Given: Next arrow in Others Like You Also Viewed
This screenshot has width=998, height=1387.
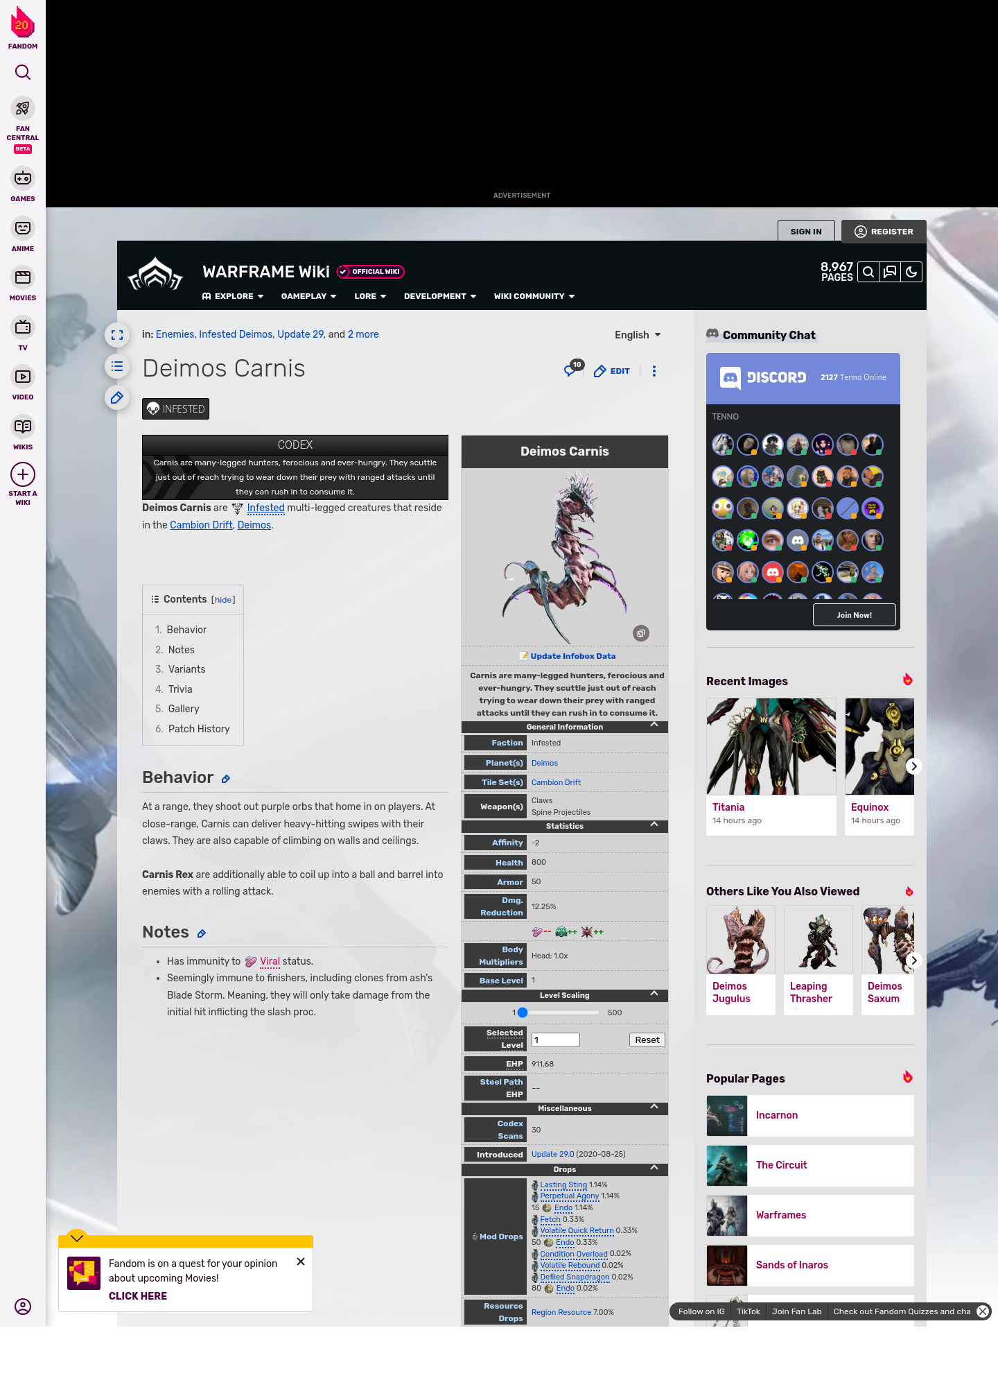Looking at the screenshot, I should tap(914, 960).
